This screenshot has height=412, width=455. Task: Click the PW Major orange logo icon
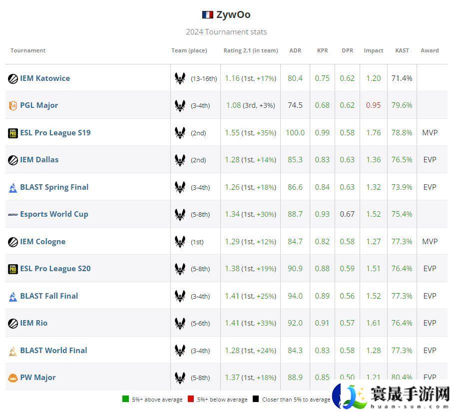(x=13, y=378)
